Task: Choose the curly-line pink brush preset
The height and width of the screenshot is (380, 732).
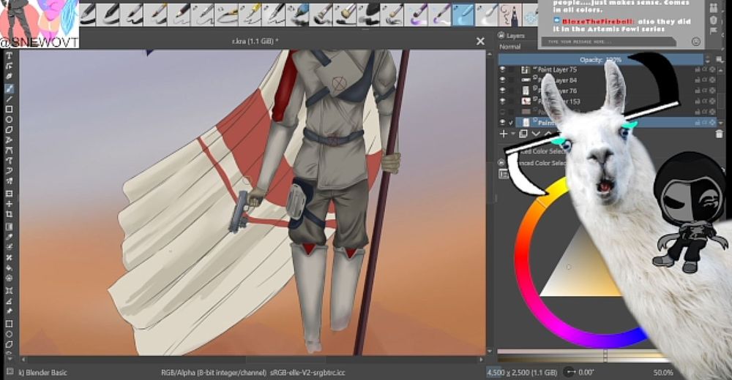Action: [509, 15]
